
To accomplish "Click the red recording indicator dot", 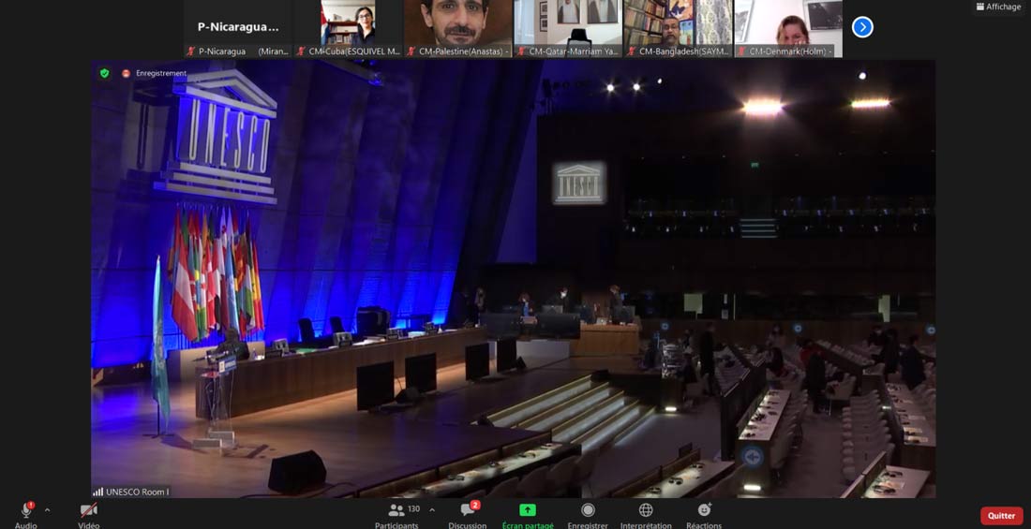I will (x=126, y=74).
